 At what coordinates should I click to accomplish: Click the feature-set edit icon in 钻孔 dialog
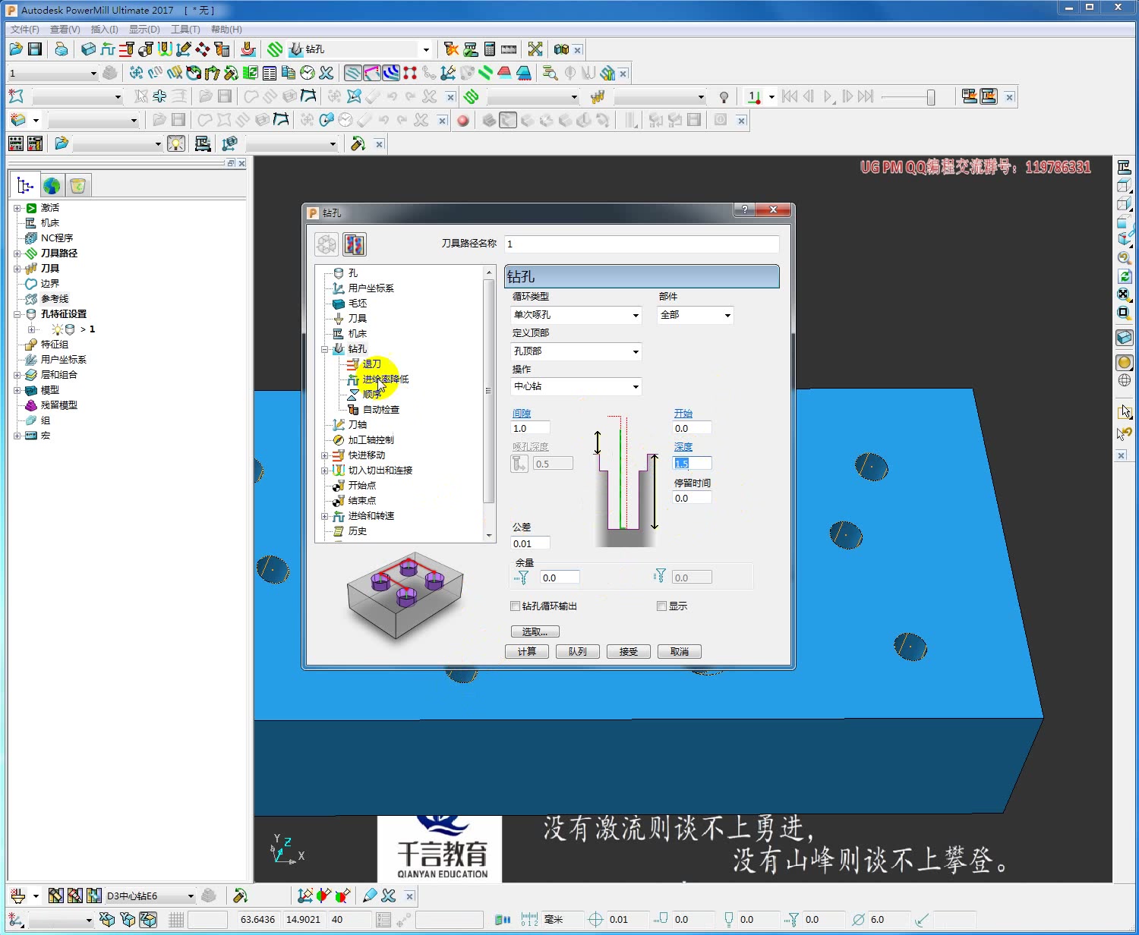click(355, 244)
